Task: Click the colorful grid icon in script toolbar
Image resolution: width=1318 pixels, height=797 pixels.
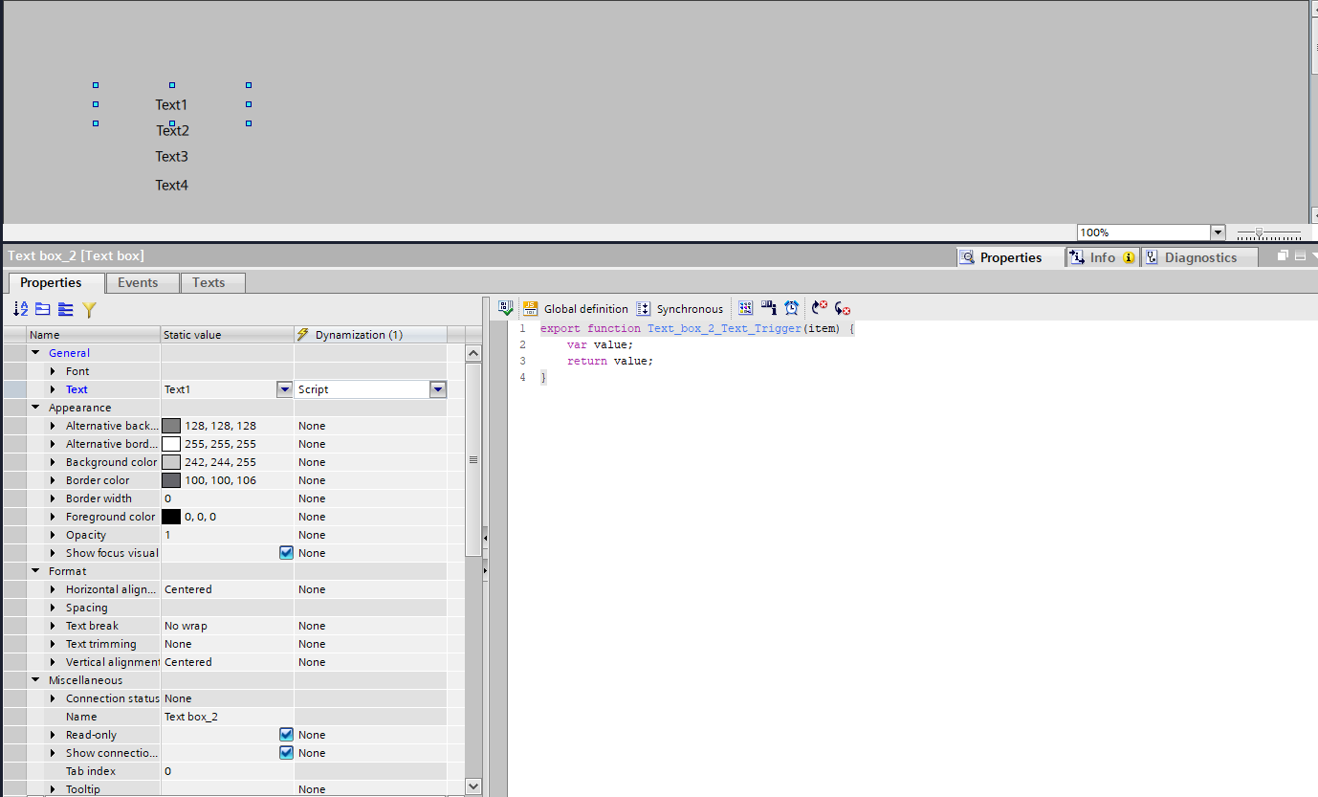Action: [746, 308]
